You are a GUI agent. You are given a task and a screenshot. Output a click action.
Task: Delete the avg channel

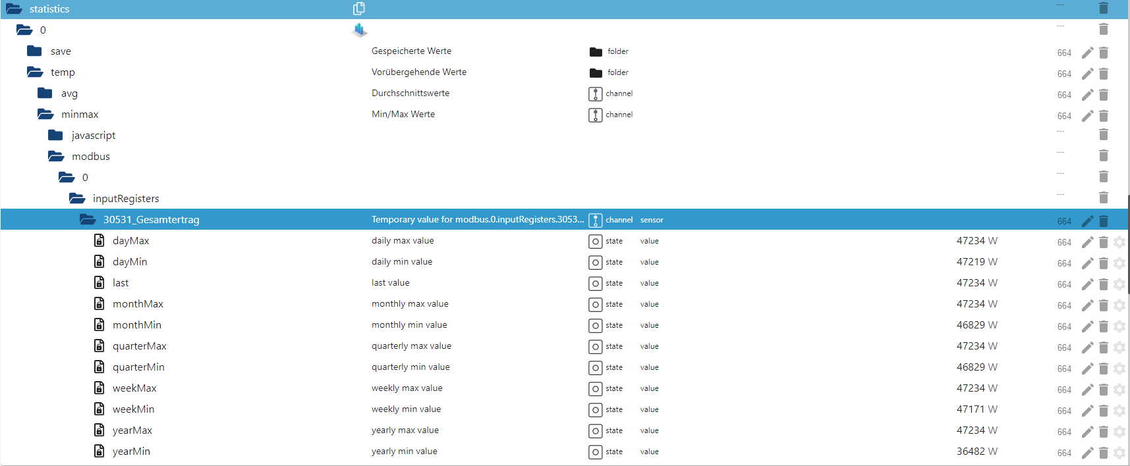[x=1104, y=95]
